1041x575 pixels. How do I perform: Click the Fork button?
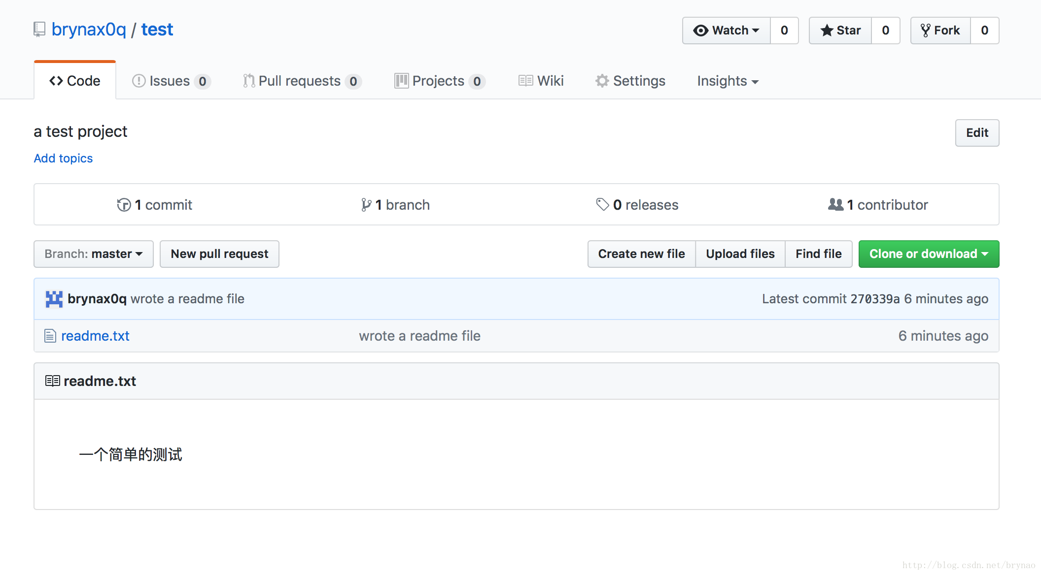pyautogui.click(x=940, y=31)
